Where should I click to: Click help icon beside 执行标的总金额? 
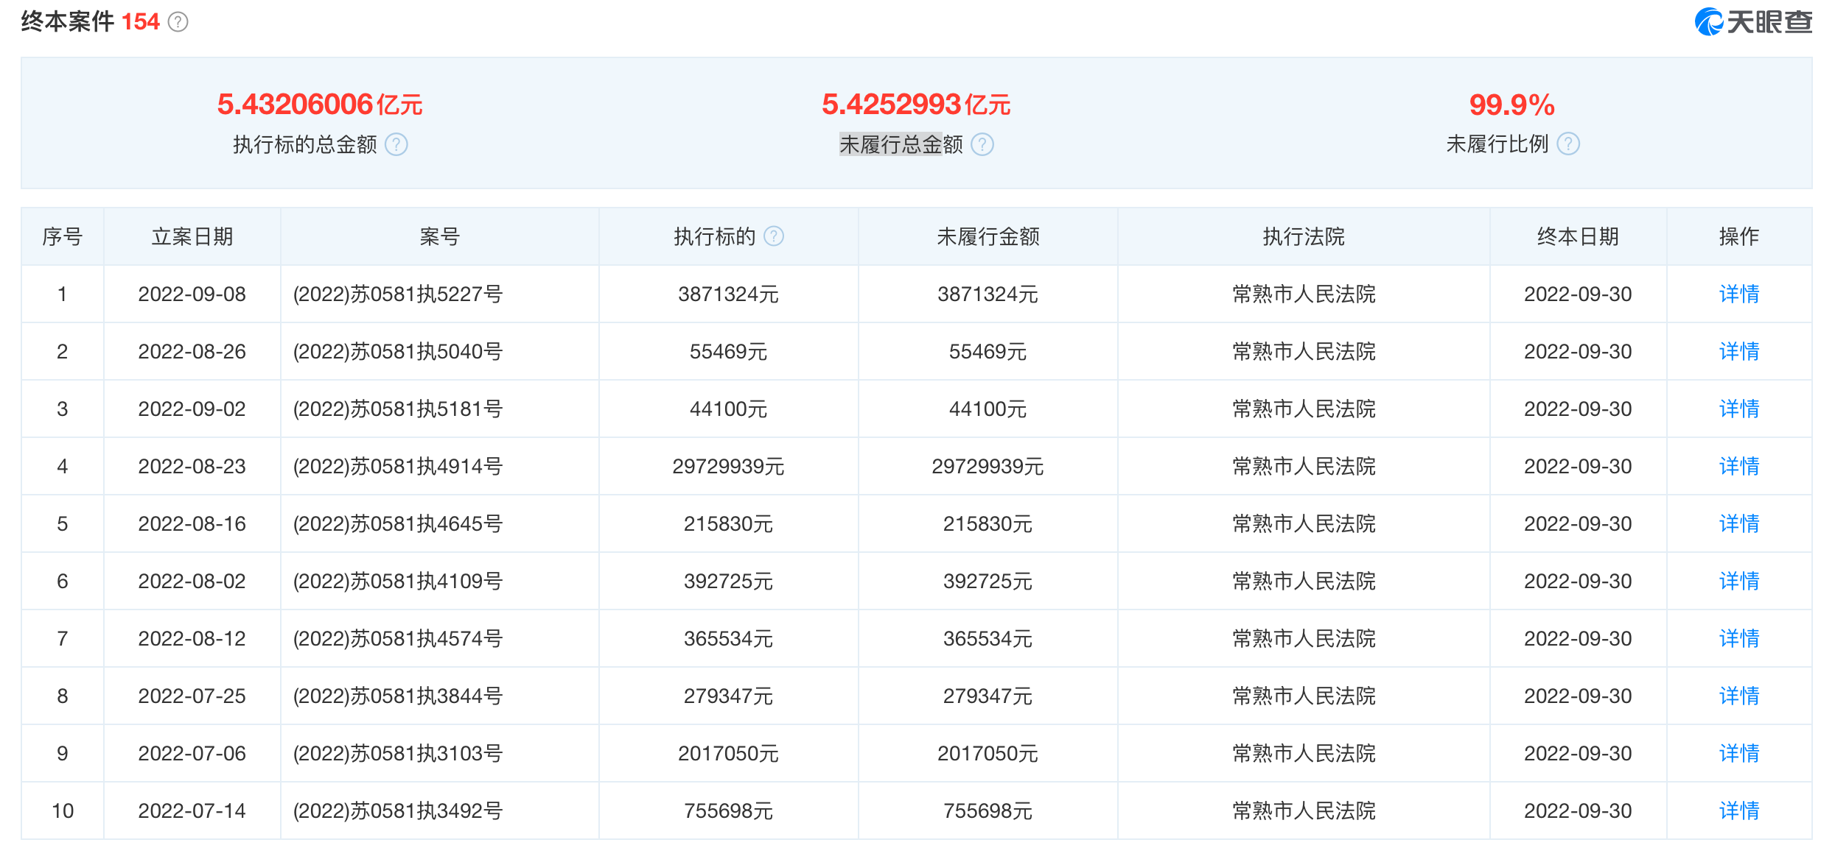coord(396,144)
